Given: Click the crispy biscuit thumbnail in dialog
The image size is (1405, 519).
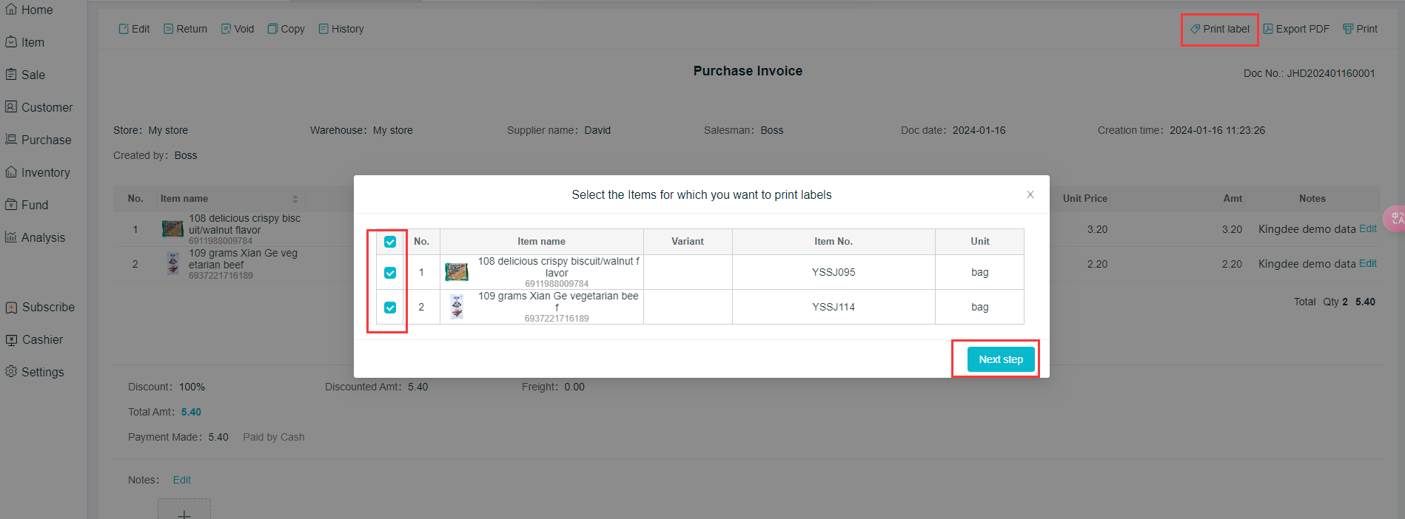Looking at the screenshot, I should (x=457, y=272).
